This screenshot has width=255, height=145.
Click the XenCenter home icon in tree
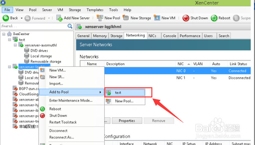[x=9, y=34]
